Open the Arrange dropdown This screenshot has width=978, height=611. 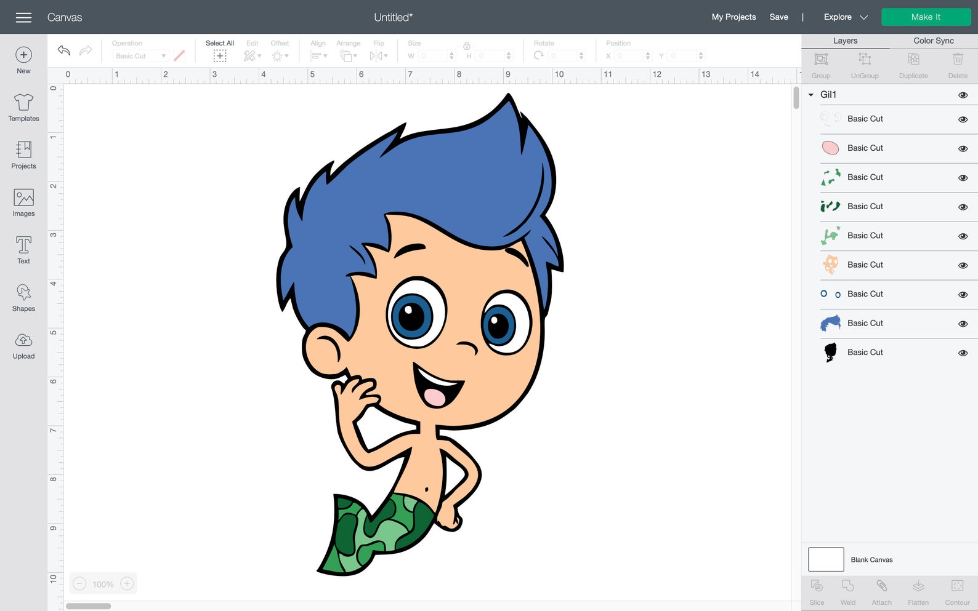coord(349,56)
